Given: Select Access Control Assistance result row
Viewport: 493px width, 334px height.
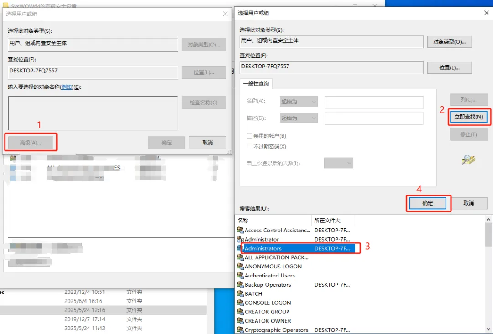Looking at the screenshot, I should click(295, 230).
